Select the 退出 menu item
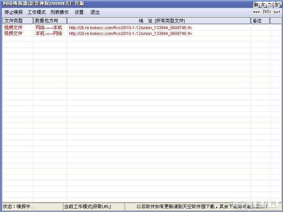The width and height of the screenshot is (283, 212). pos(95,12)
